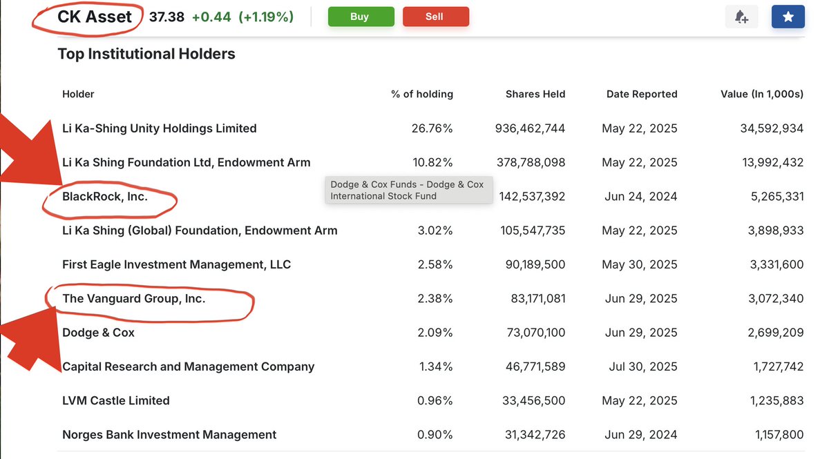Select Capital Research and Management Company
829x459 pixels.
point(189,367)
